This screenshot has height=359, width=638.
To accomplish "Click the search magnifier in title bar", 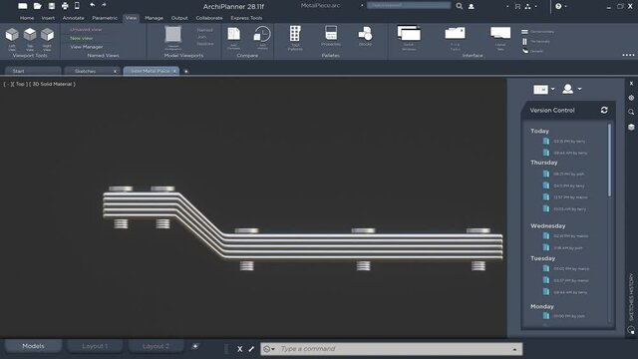I will pos(459,6).
